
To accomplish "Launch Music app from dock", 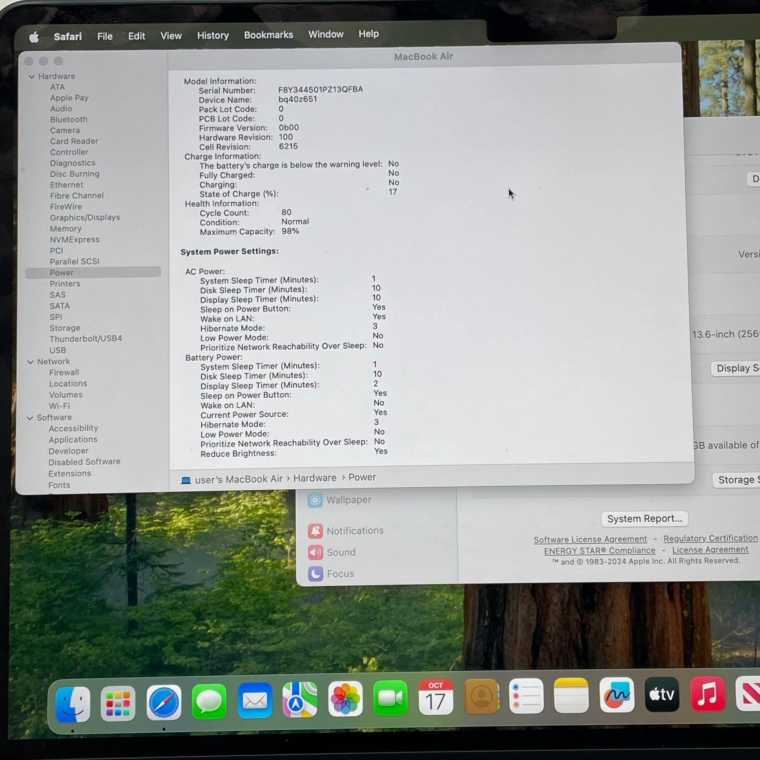I will [x=708, y=694].
